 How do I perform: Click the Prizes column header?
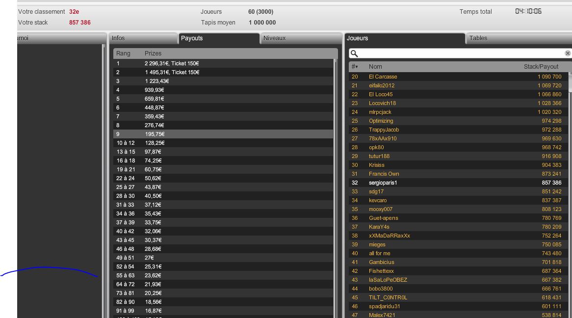click(x=153, y=53)
